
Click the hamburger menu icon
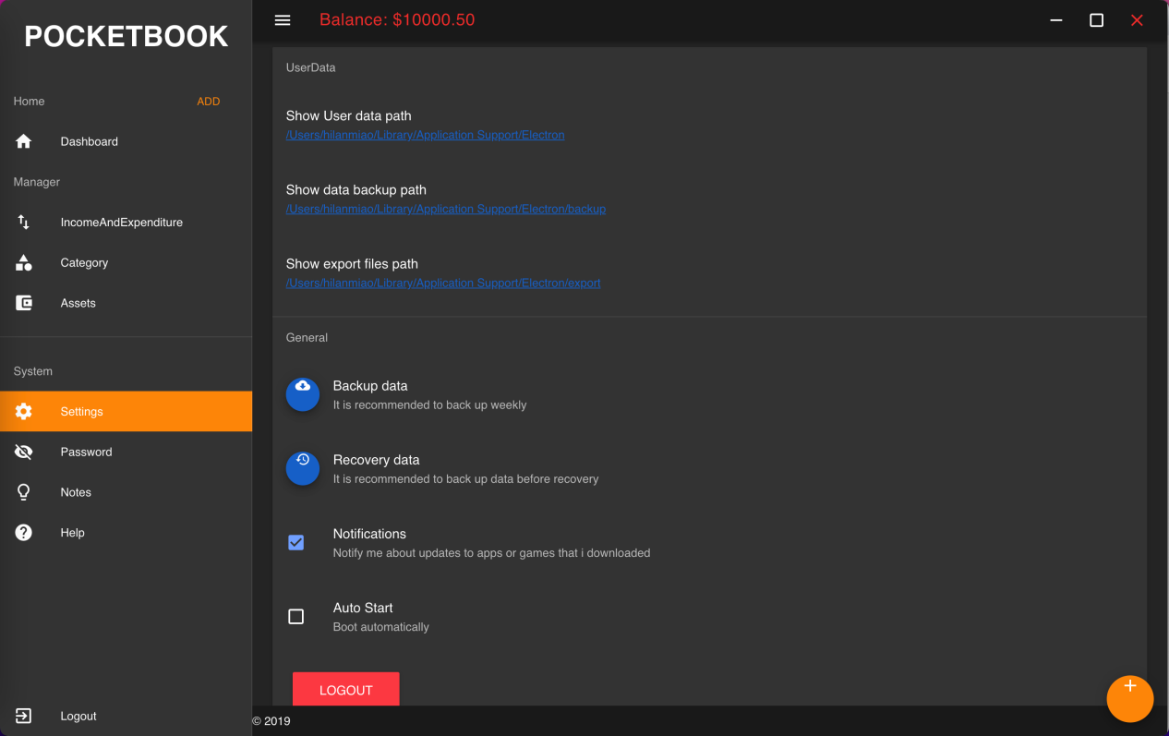tap(283, 20)
